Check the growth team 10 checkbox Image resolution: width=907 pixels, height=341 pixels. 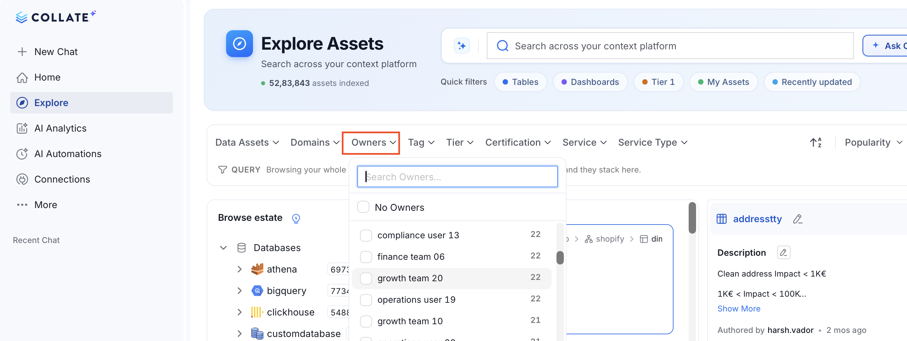(x=366, y=321)
